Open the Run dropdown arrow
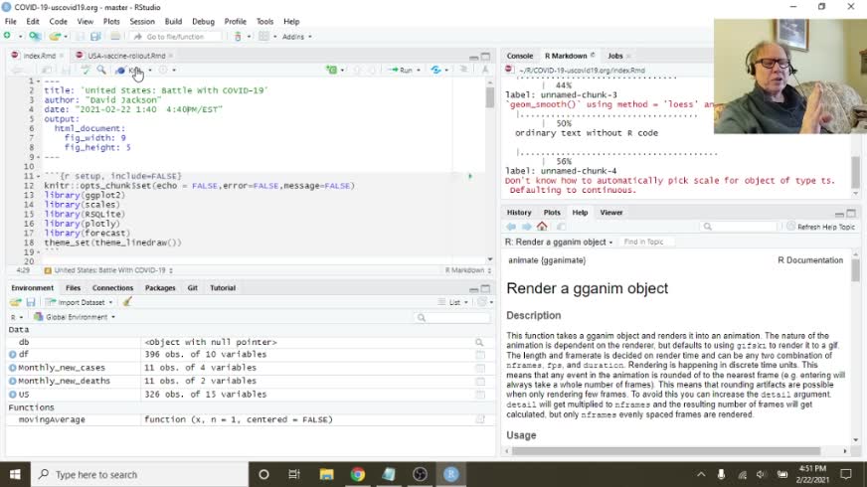The image size is (867, 487). (x=418, y=71)
